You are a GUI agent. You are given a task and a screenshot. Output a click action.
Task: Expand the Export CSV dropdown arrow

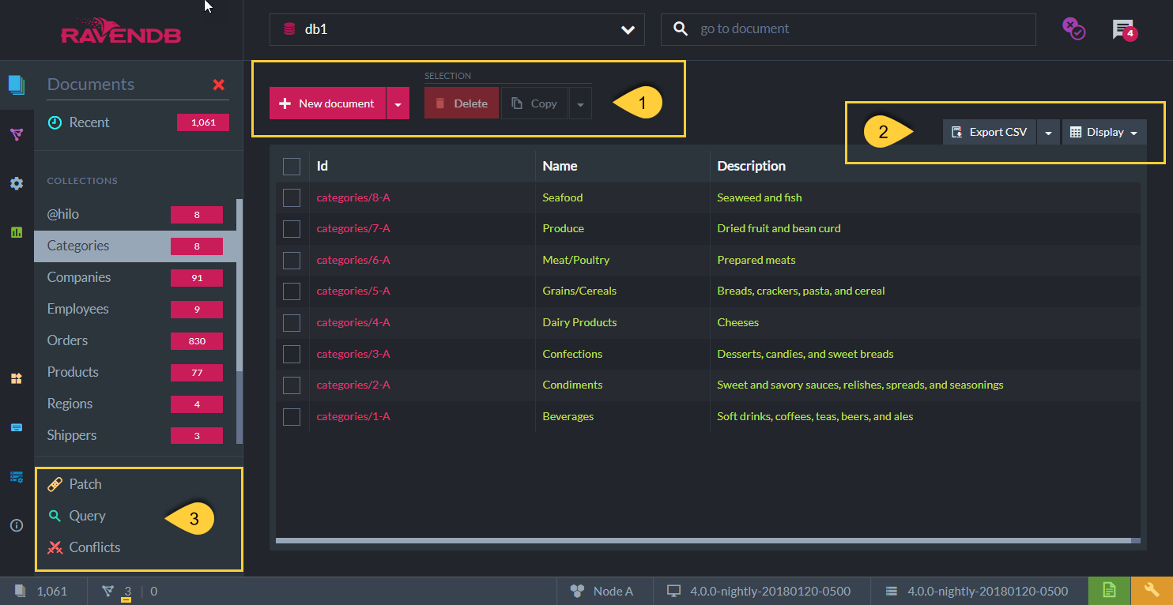1048,133
